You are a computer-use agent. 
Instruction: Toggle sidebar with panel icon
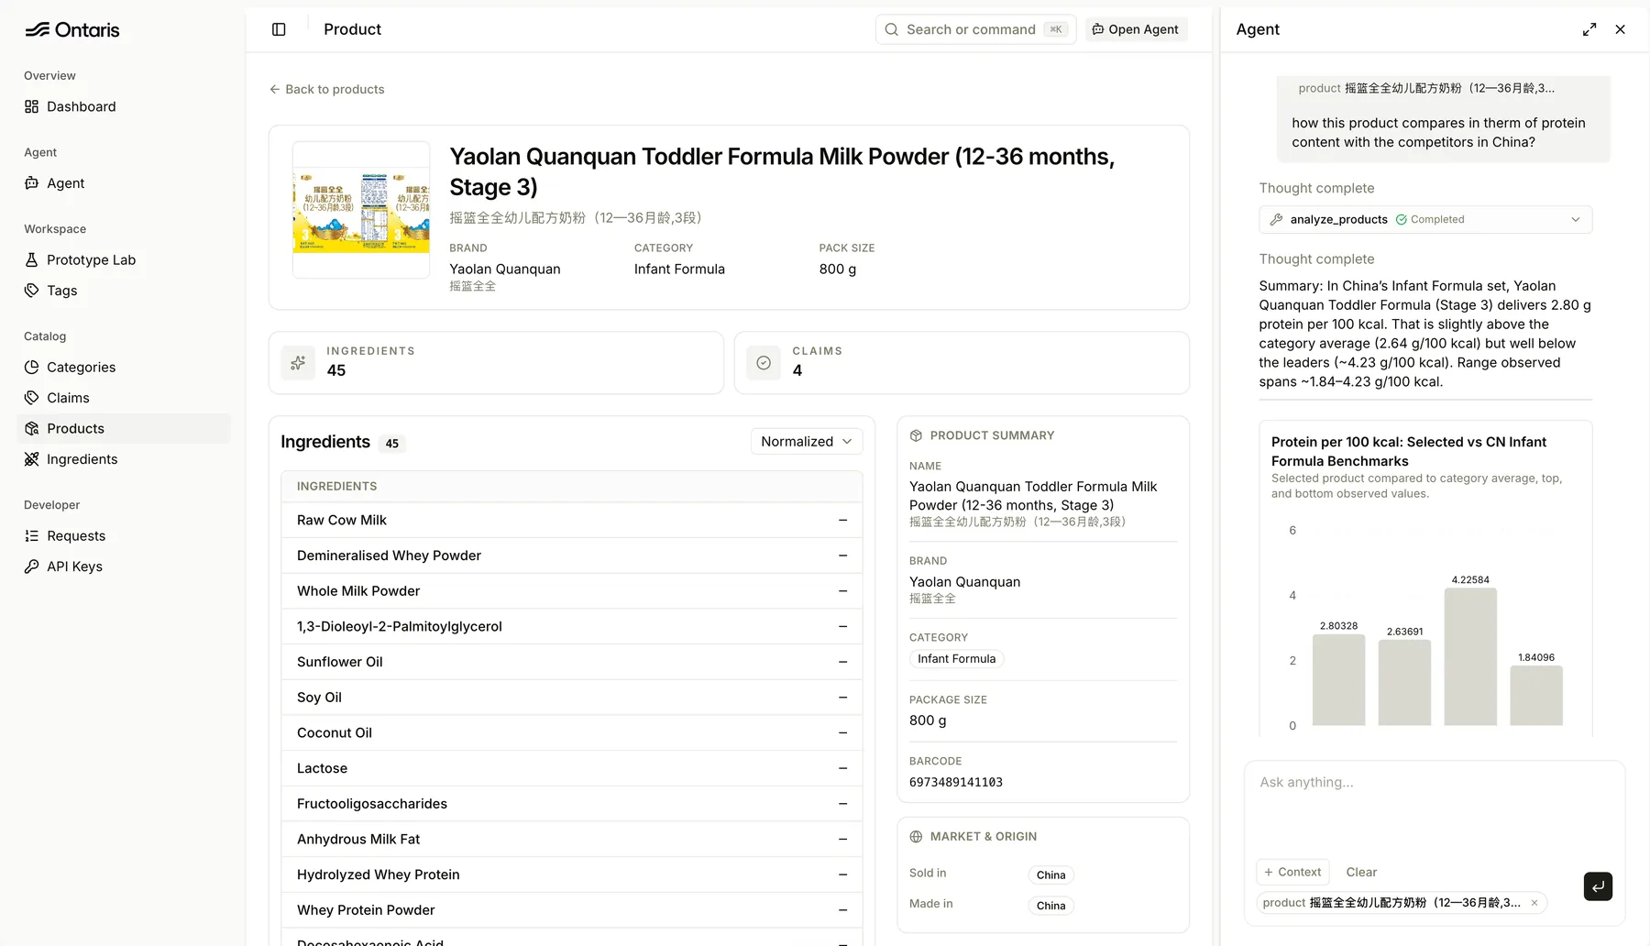279,29
